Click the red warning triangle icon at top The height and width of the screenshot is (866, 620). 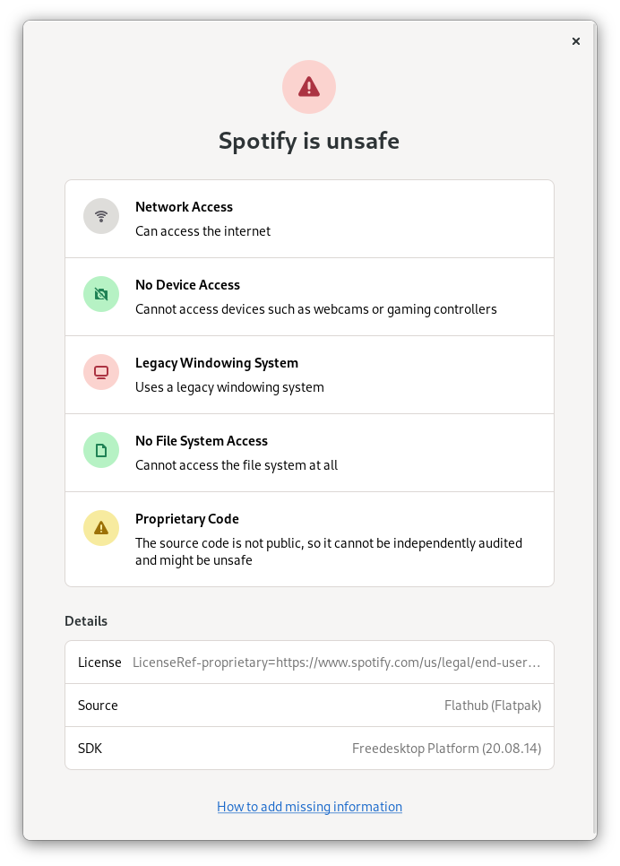[x=308, y=87]
